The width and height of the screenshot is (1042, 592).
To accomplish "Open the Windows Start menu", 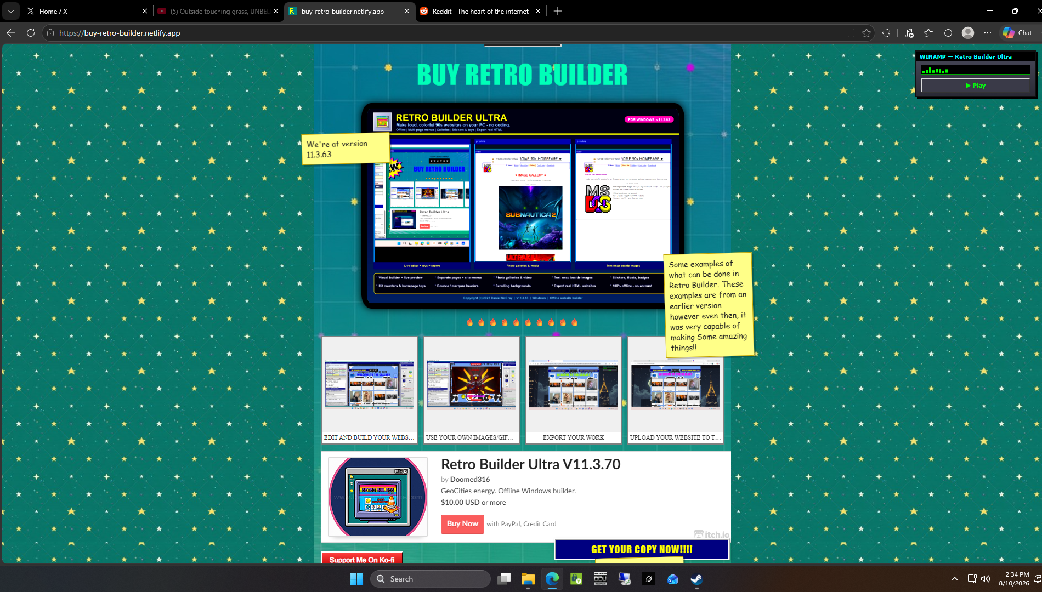I will (x=356, y=579).
